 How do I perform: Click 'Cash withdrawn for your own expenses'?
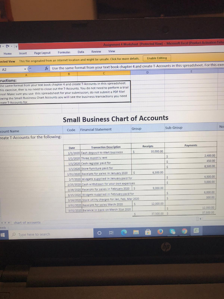point(108,184)
